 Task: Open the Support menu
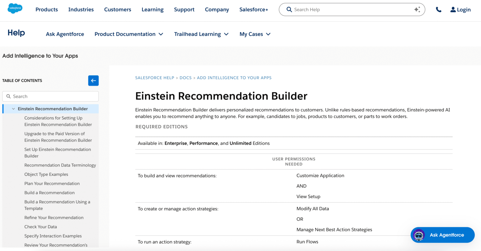[x=184, y=9]
